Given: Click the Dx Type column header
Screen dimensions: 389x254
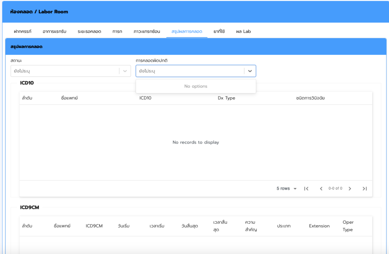Looking at the screenshot, I should point(226,98).
